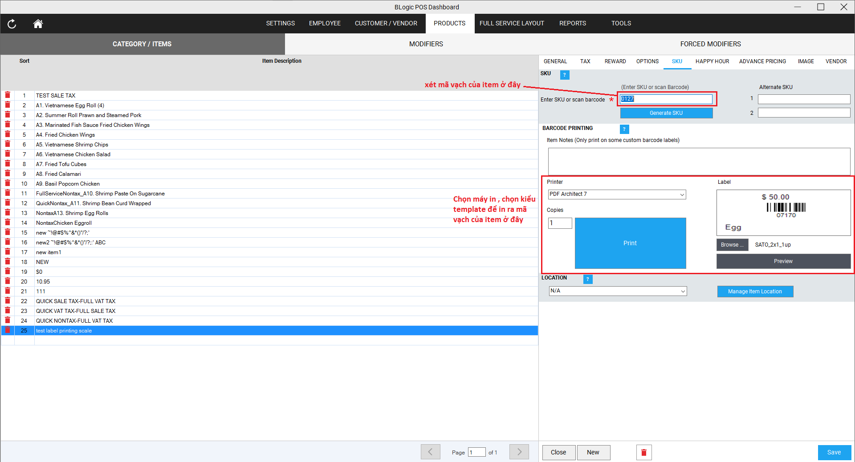Click the Manage Item Location button
855x462 pixels.
(x=755, y=292)
